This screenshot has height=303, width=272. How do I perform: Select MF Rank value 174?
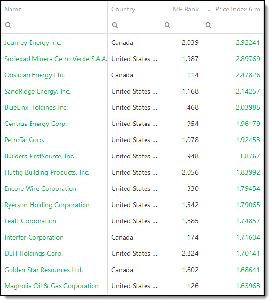(193, 238)
